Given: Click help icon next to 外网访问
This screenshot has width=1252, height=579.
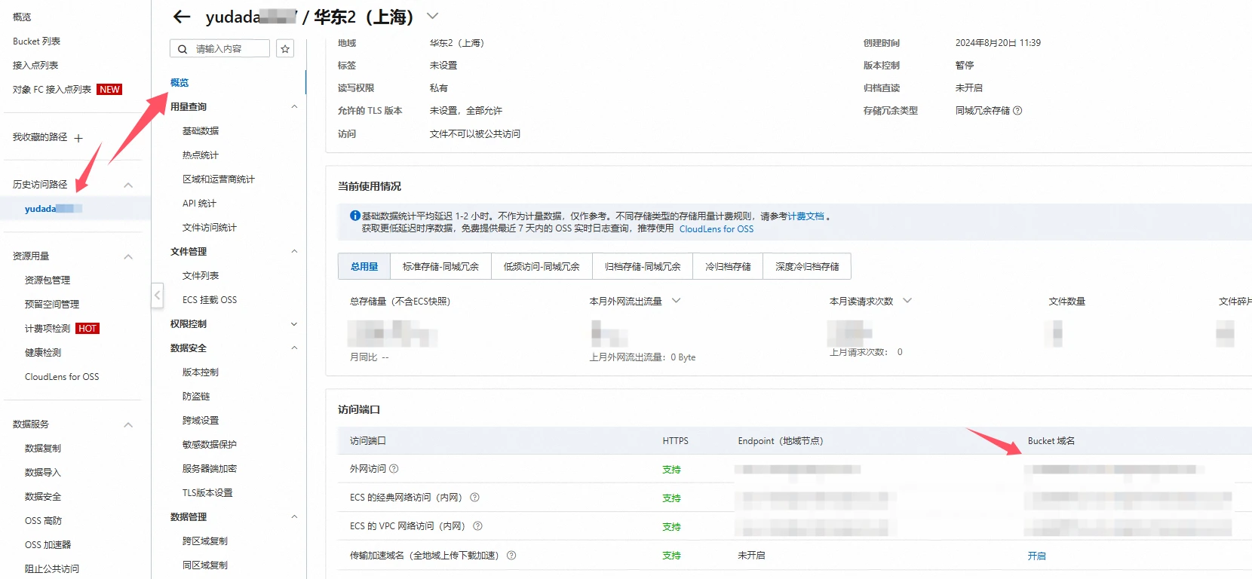Looking at the screenshot, I should coord(394,469).
